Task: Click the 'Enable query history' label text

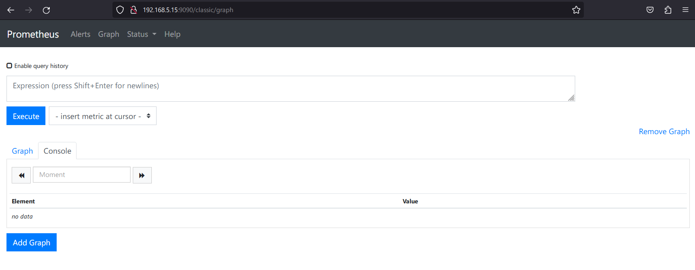Action: (x=41, y=66)
